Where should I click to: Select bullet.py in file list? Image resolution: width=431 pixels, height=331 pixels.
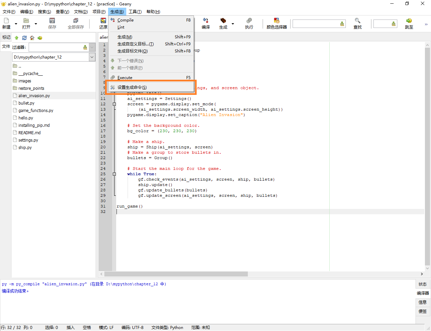(x=26, y=103)
